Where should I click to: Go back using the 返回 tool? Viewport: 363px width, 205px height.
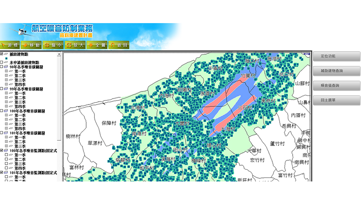pyautogui.click(x=119, y=45)
